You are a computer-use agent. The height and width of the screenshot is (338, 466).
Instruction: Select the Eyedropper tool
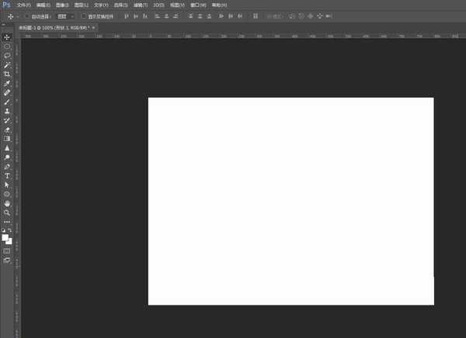pyautogui.click(x=7, y=84)
